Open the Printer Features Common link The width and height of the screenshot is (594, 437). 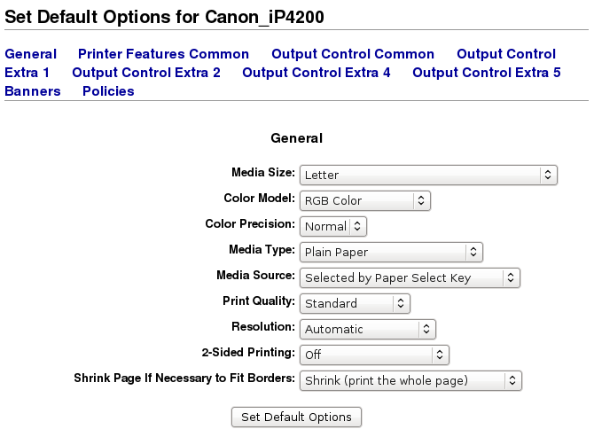(x=163, y=54)
